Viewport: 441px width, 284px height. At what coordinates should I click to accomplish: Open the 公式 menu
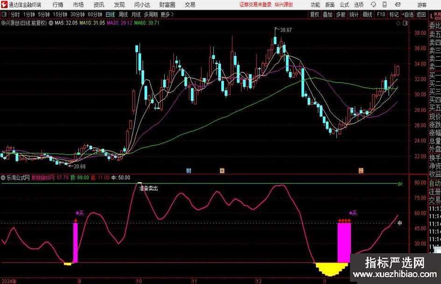click(344, 5)
